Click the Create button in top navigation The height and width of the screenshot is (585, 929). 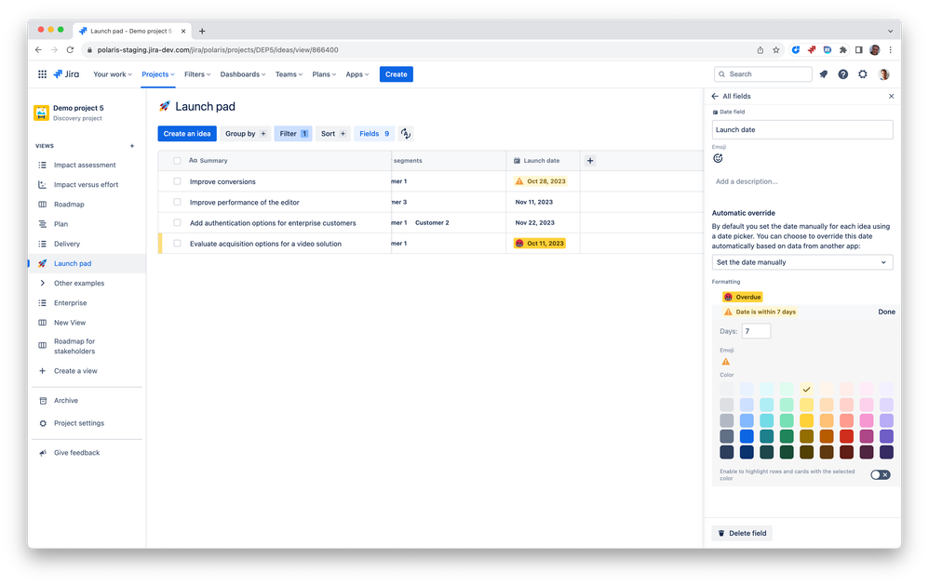click(x=396, y=74)
